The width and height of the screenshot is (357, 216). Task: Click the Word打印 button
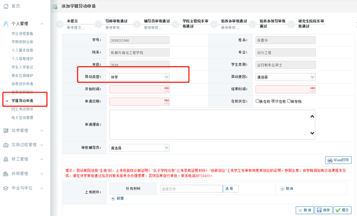338,160
